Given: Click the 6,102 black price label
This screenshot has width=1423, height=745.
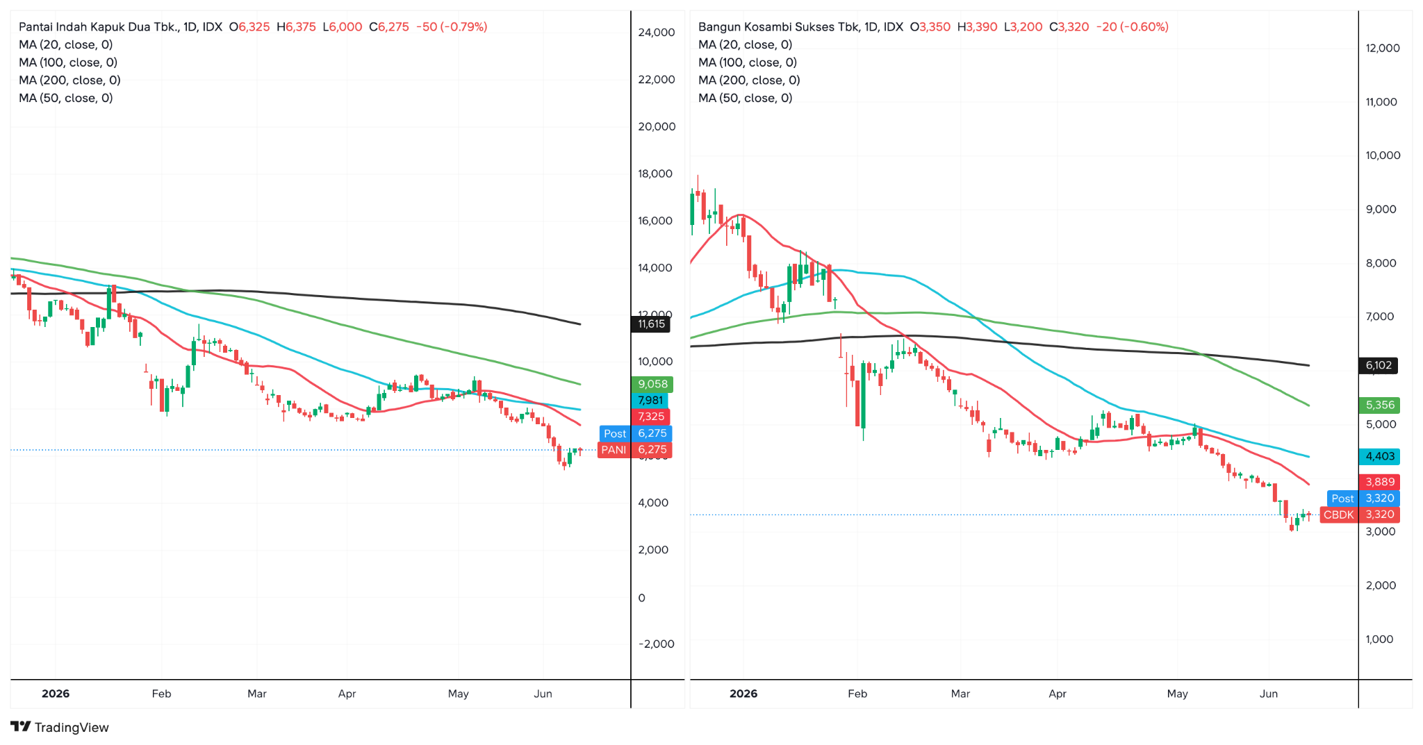Looking at the screenshot, I should (x=1379, y=366).
